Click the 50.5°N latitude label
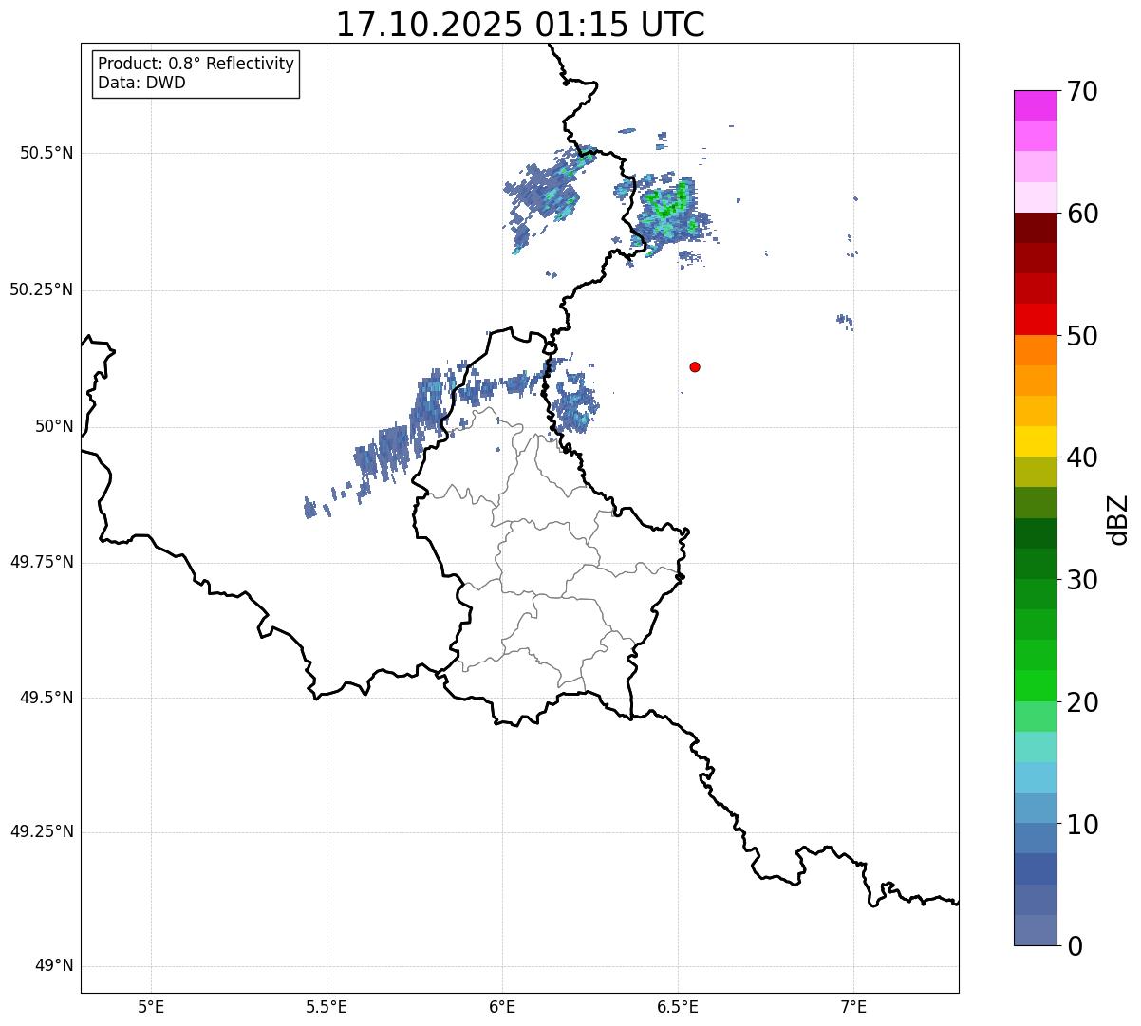The height and width of the screenshot is (1026, 1141). [x=47, y=153]
